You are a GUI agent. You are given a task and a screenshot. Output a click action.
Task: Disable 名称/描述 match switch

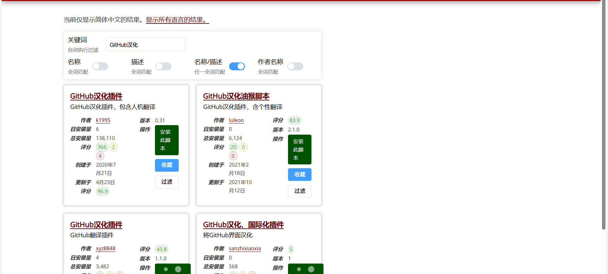[237, 66]
